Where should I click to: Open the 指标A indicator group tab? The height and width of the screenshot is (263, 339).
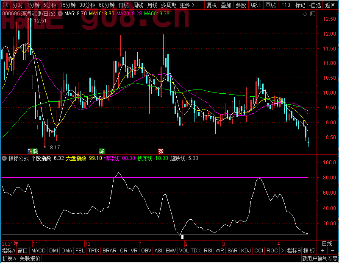(x=8, y=251)
